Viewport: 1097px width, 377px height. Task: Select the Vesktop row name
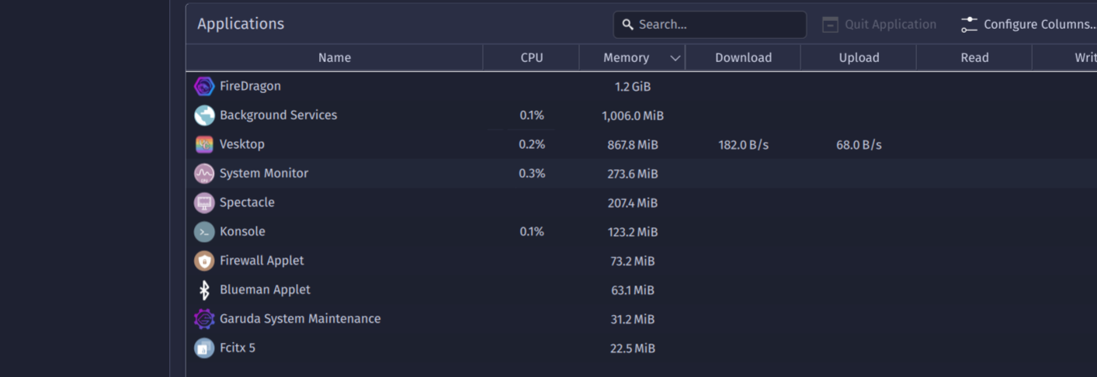(x=242, y=144)
